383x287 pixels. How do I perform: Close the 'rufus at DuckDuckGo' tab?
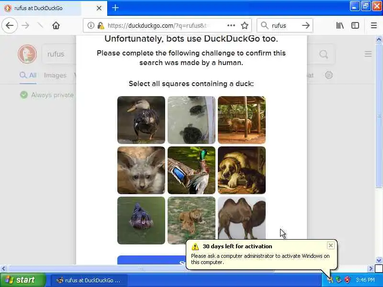click(99, 8)
